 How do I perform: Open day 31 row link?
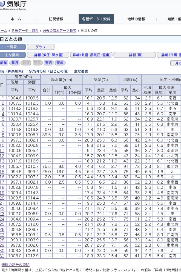tap(2, 256)
